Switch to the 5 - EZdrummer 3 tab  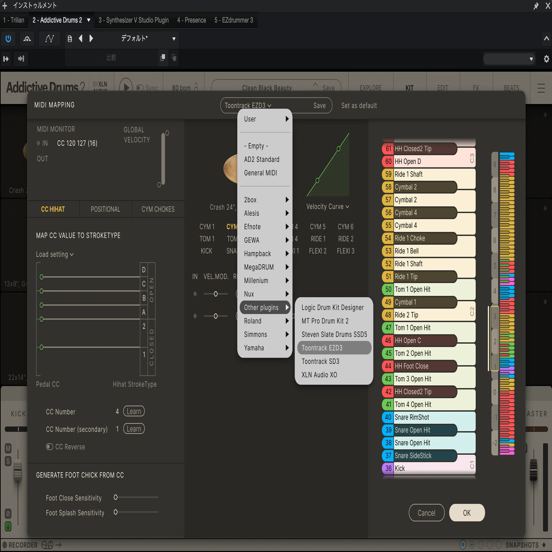click(x=234, y=20)
